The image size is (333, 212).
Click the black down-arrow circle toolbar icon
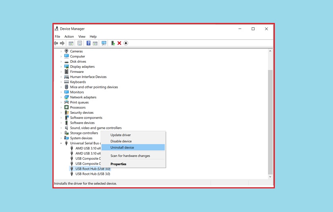(x=126, y=43)
